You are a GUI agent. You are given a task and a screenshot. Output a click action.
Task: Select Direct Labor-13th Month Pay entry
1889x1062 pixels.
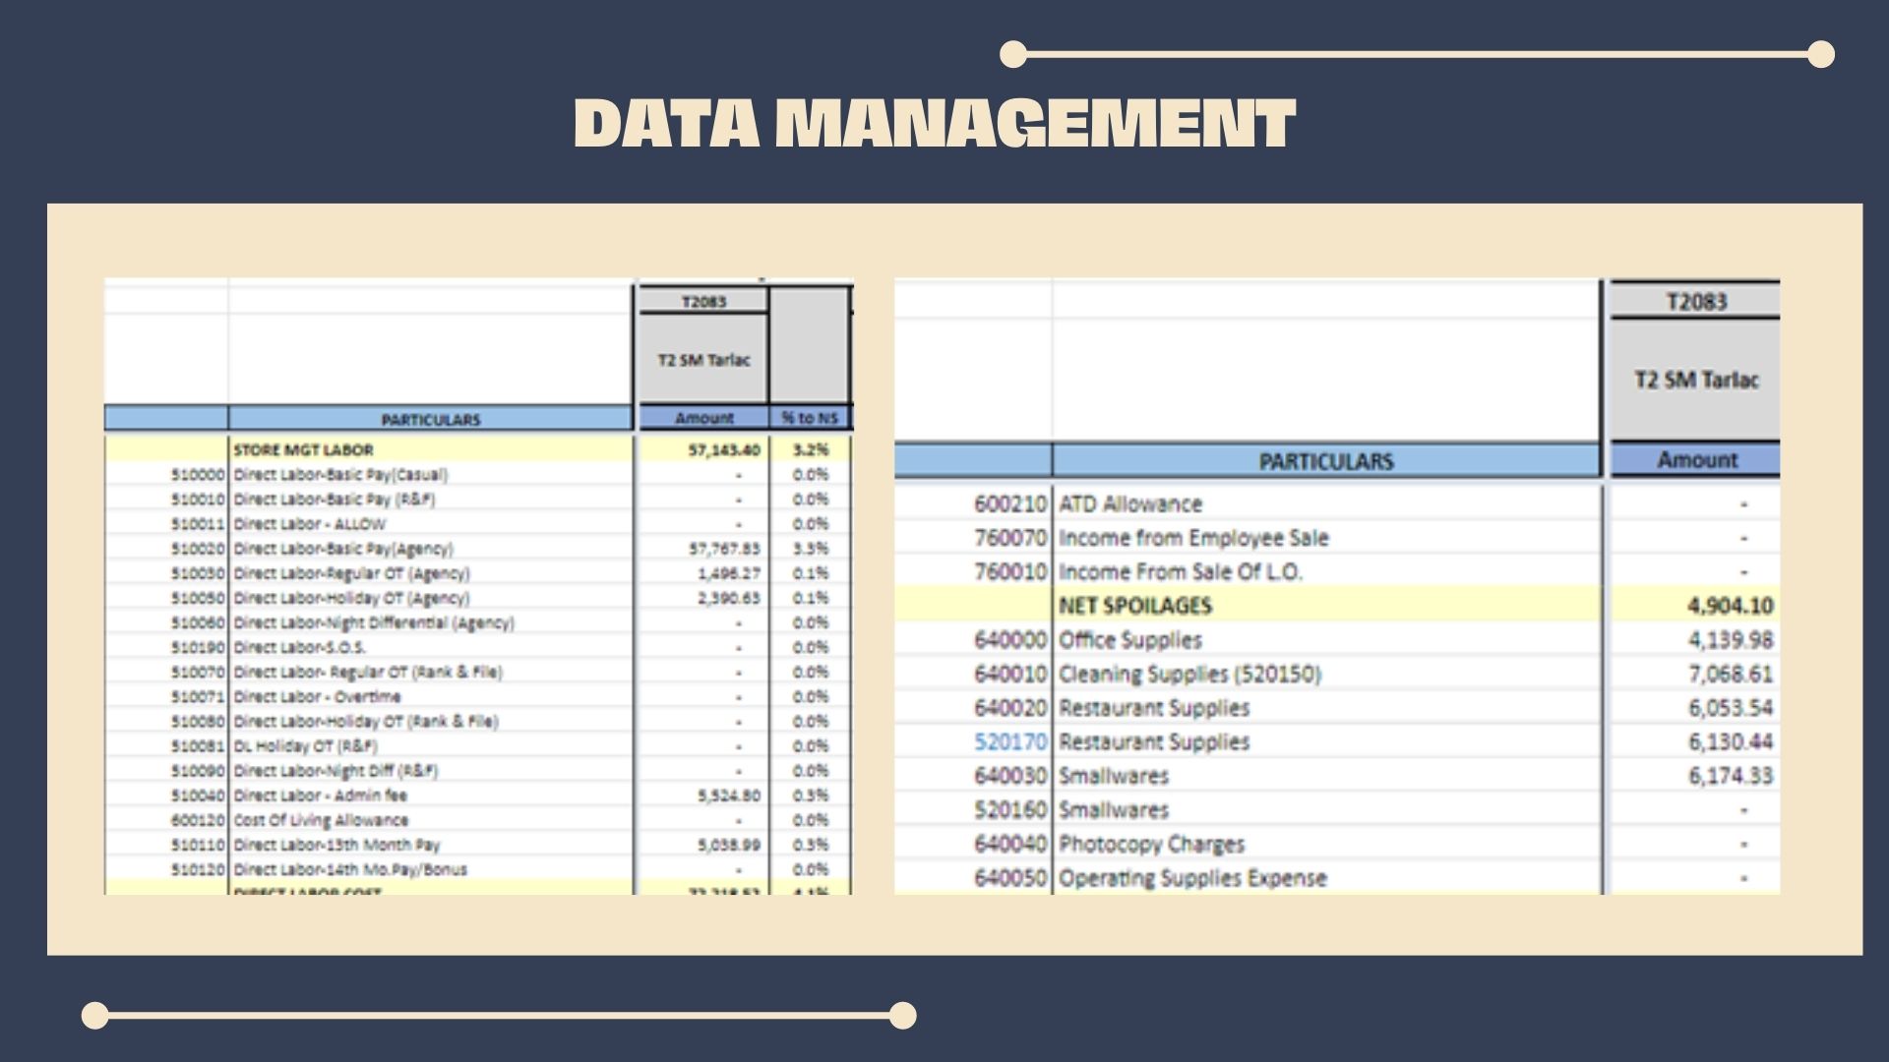pos(336,845)
